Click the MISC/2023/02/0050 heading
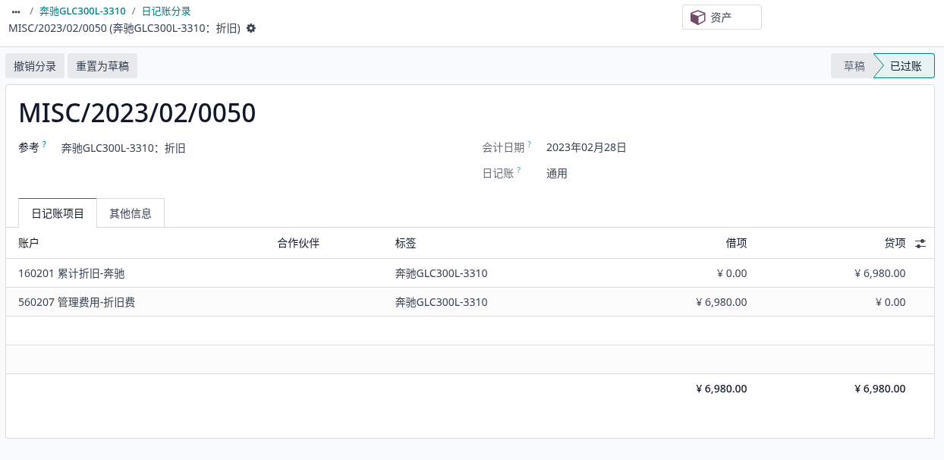Viewport: 944px width, 460px height. tap(137, 113)
